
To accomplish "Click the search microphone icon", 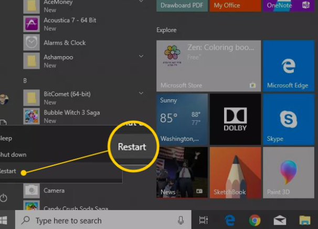I will [181, 221].
